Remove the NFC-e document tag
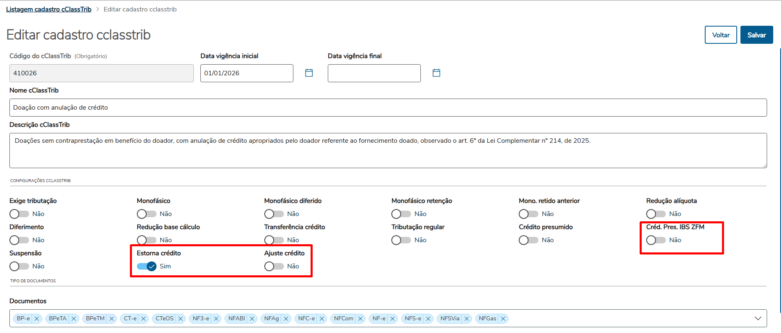 [322, 319]
